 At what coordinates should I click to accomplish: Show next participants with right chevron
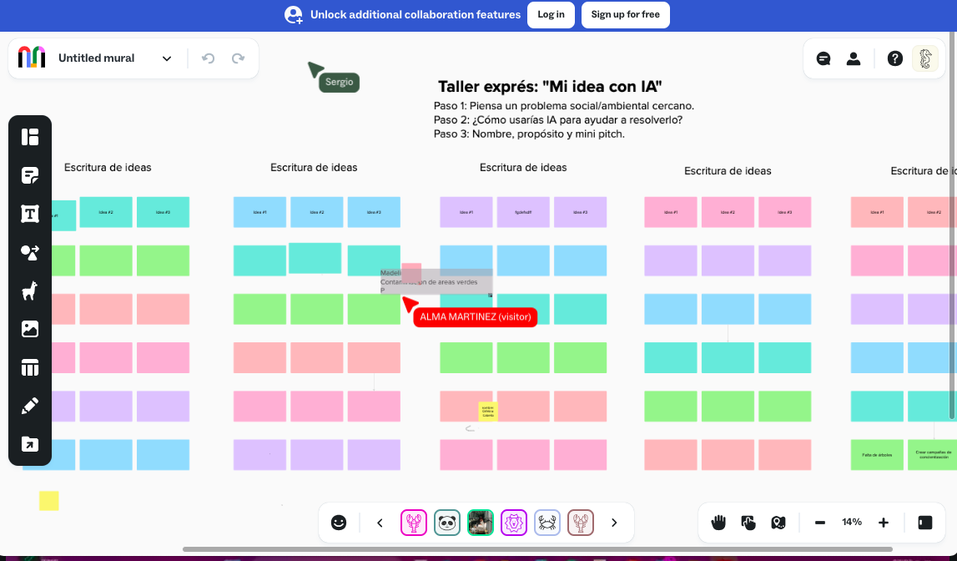pyautogui.click(x=614, y=523)
